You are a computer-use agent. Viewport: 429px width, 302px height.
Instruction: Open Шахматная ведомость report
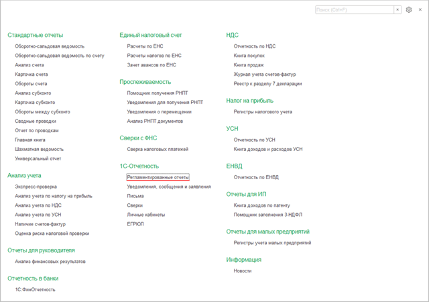[x=39, y=149]
